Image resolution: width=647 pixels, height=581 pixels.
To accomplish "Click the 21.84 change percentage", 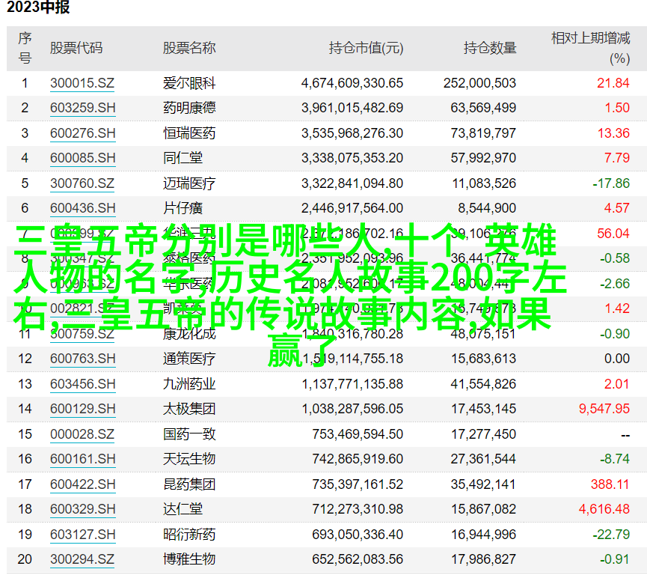I will click(613, 83).
